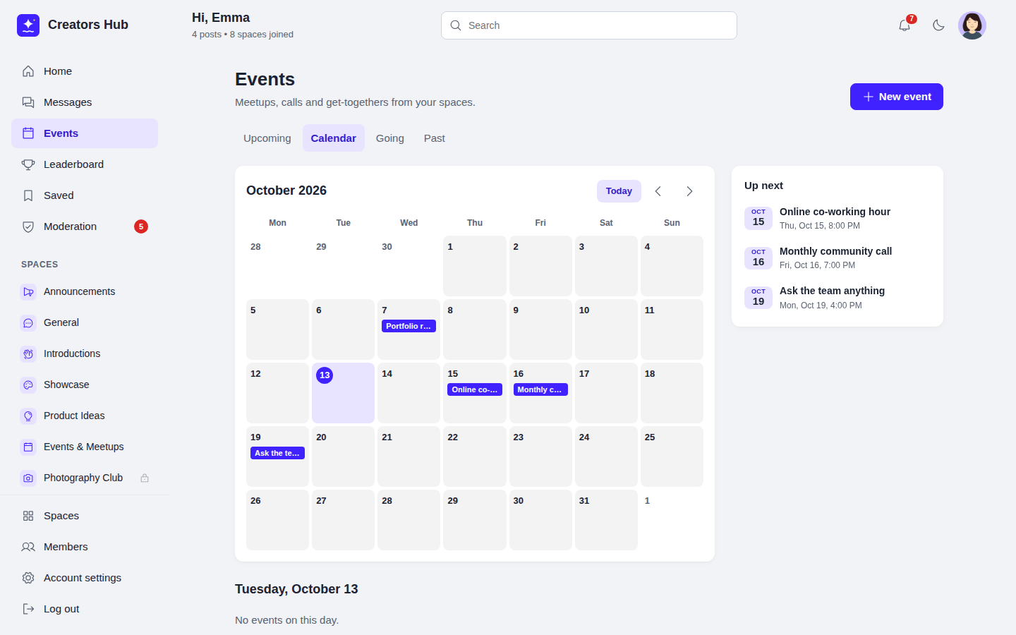
Task: Click the Events calendar icon in sidebar
Action: click(x=28, y=133)
